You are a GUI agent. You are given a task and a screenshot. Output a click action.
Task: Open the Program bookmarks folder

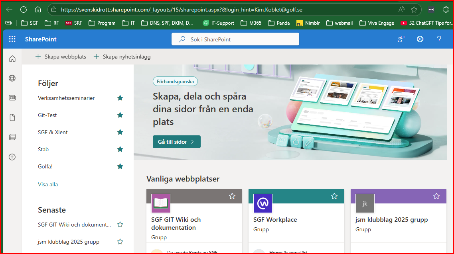pos(102,23)
